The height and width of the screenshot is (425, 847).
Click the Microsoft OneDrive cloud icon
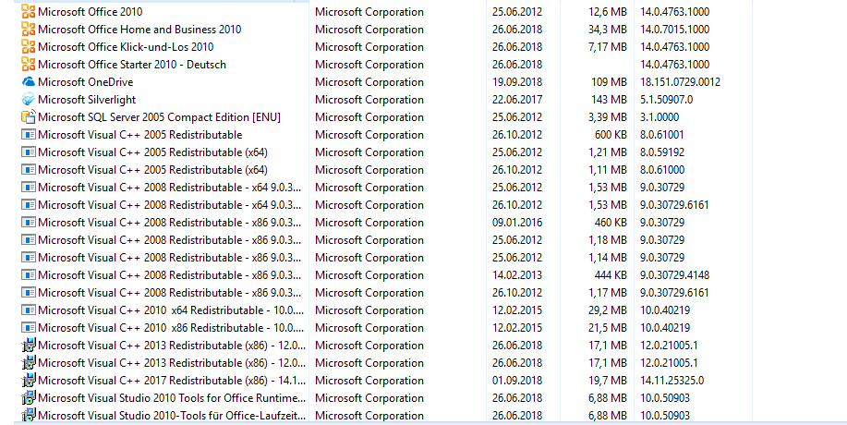pos(28,81)
